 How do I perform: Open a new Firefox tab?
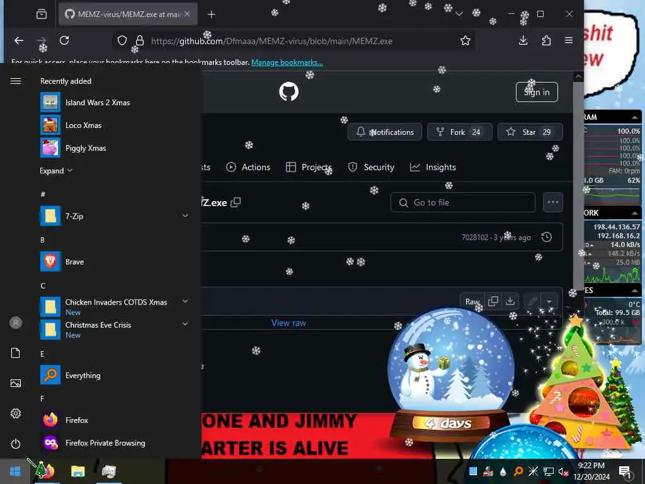pos(212,14)
